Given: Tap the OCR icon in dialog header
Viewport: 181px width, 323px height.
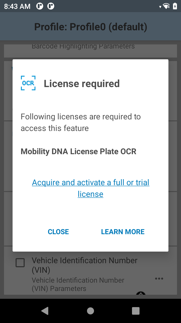Looking at the screenshot, I should pos(28,83).
